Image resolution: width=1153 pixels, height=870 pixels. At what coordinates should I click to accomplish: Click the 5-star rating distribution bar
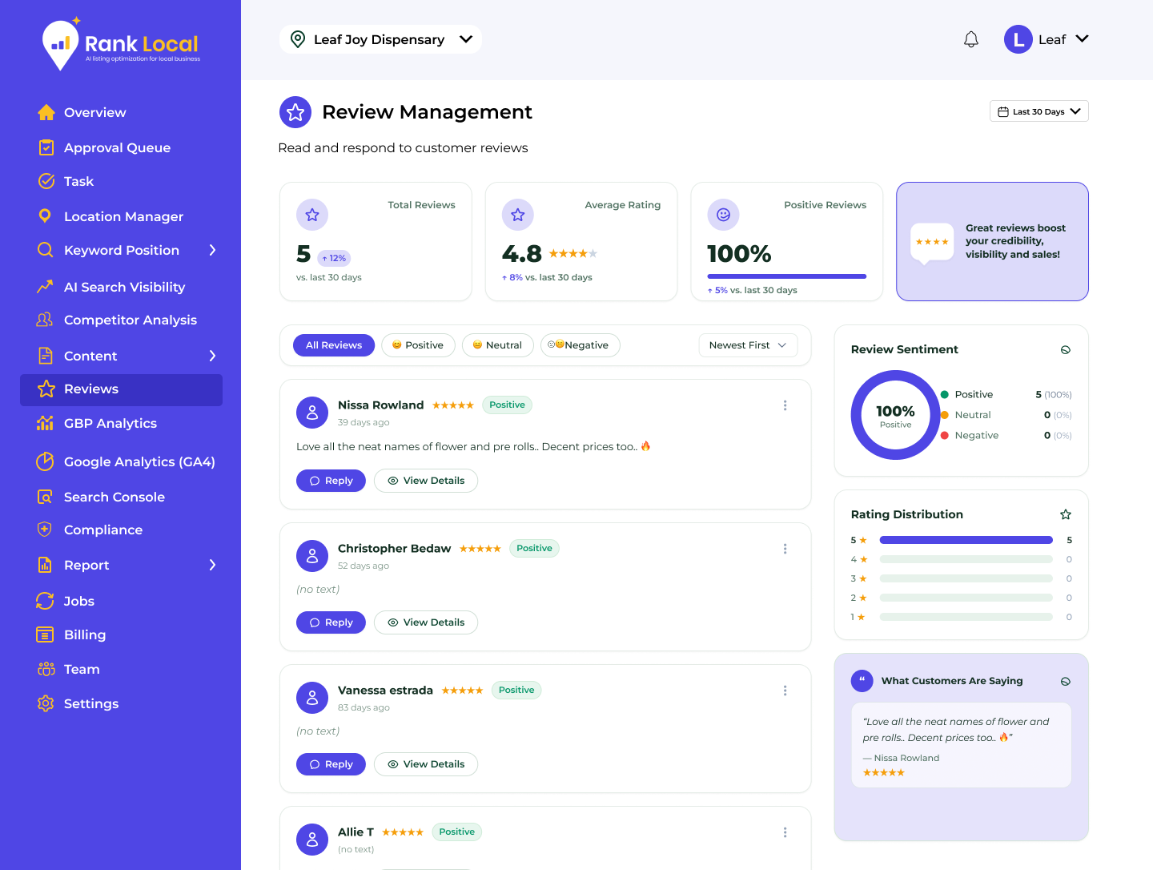(966, 540)
